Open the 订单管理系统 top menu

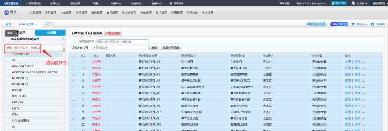click(33, 4)
